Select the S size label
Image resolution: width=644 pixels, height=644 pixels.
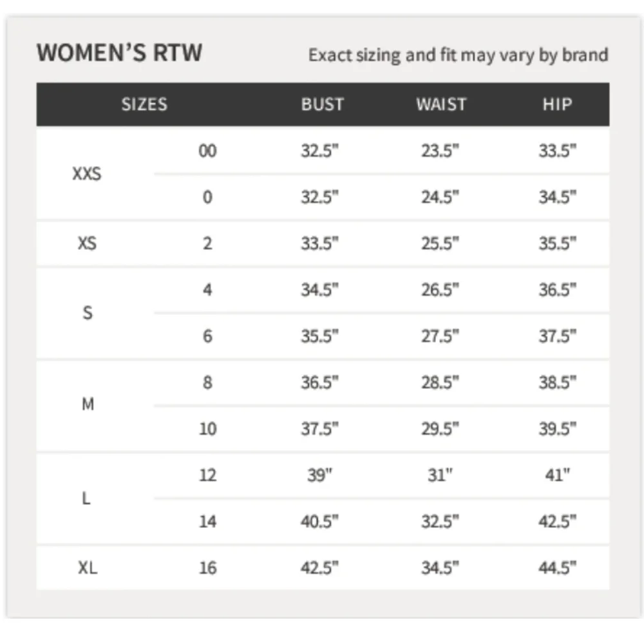point(88,313)
